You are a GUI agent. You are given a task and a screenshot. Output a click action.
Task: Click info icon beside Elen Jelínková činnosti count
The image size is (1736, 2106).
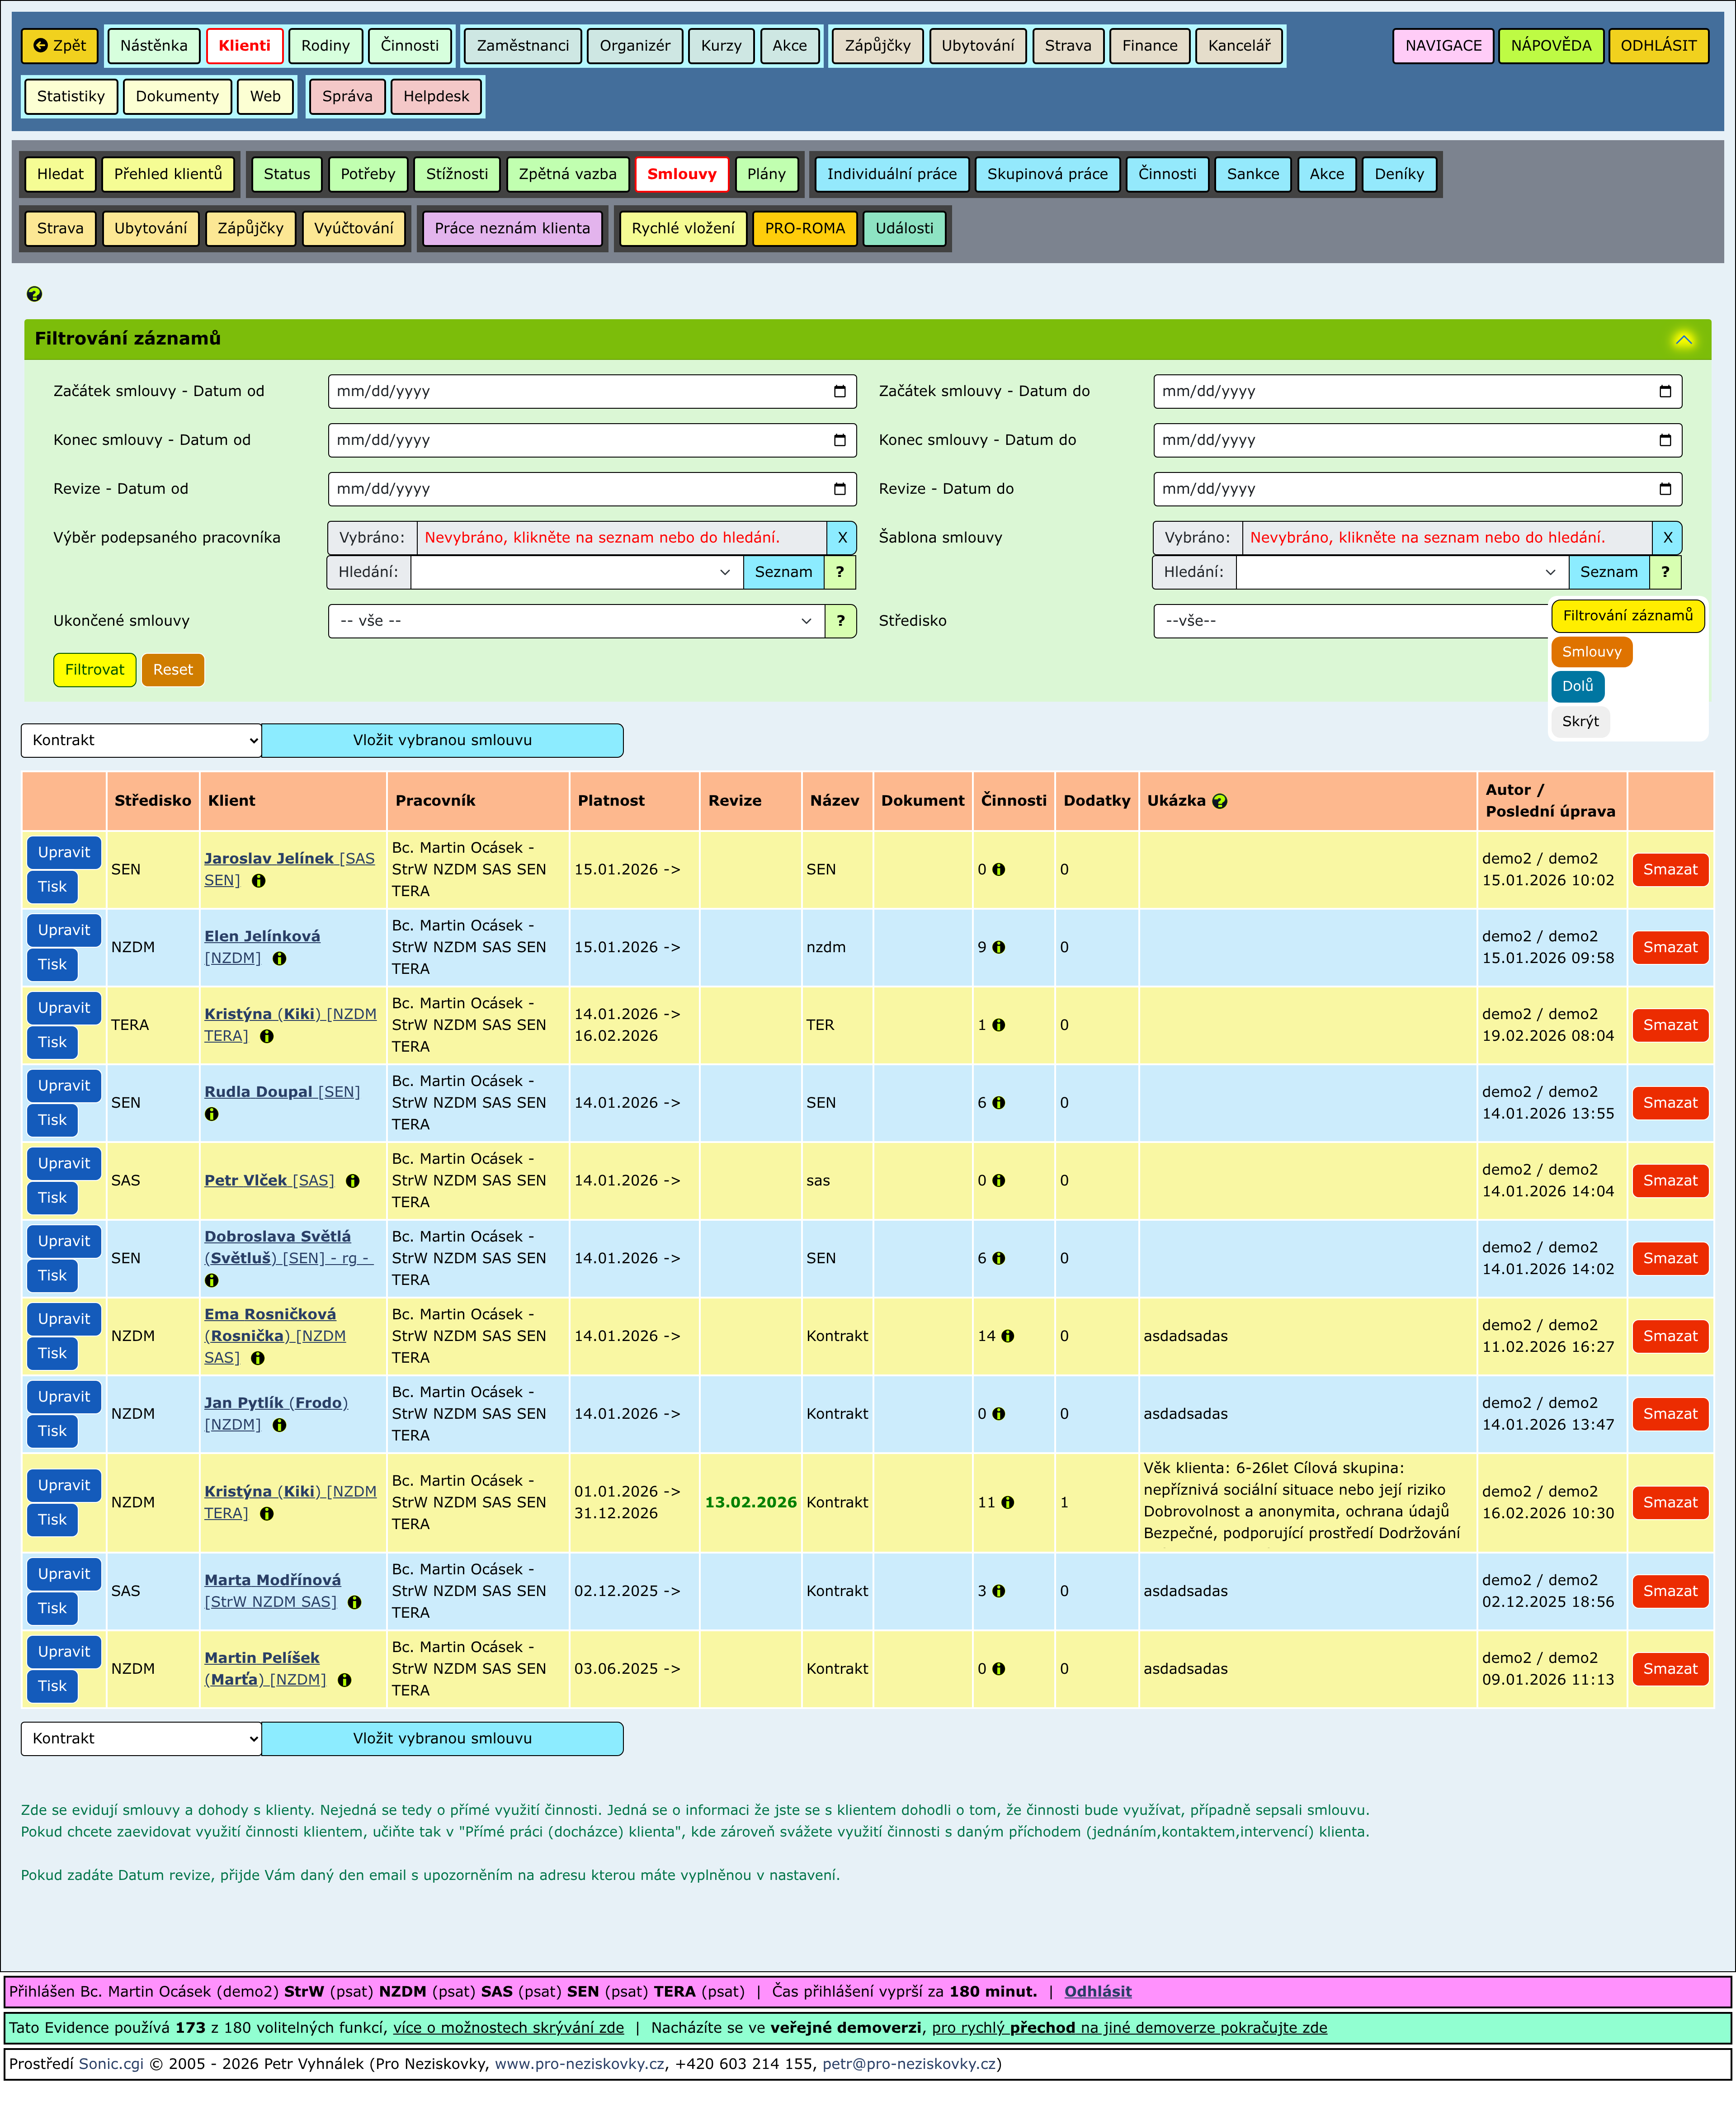click(998, 947)
